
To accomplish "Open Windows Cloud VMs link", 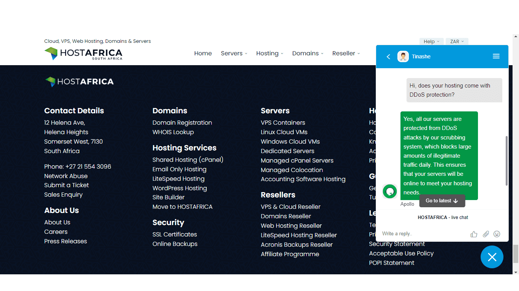I will pos(290,142).
